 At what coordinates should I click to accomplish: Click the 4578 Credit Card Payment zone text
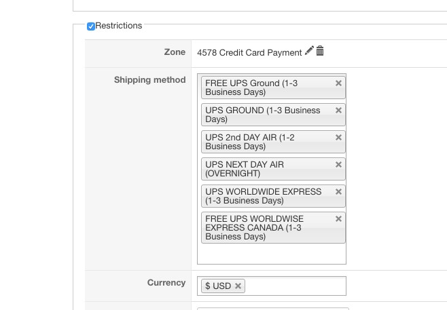(x=249, y=53)
